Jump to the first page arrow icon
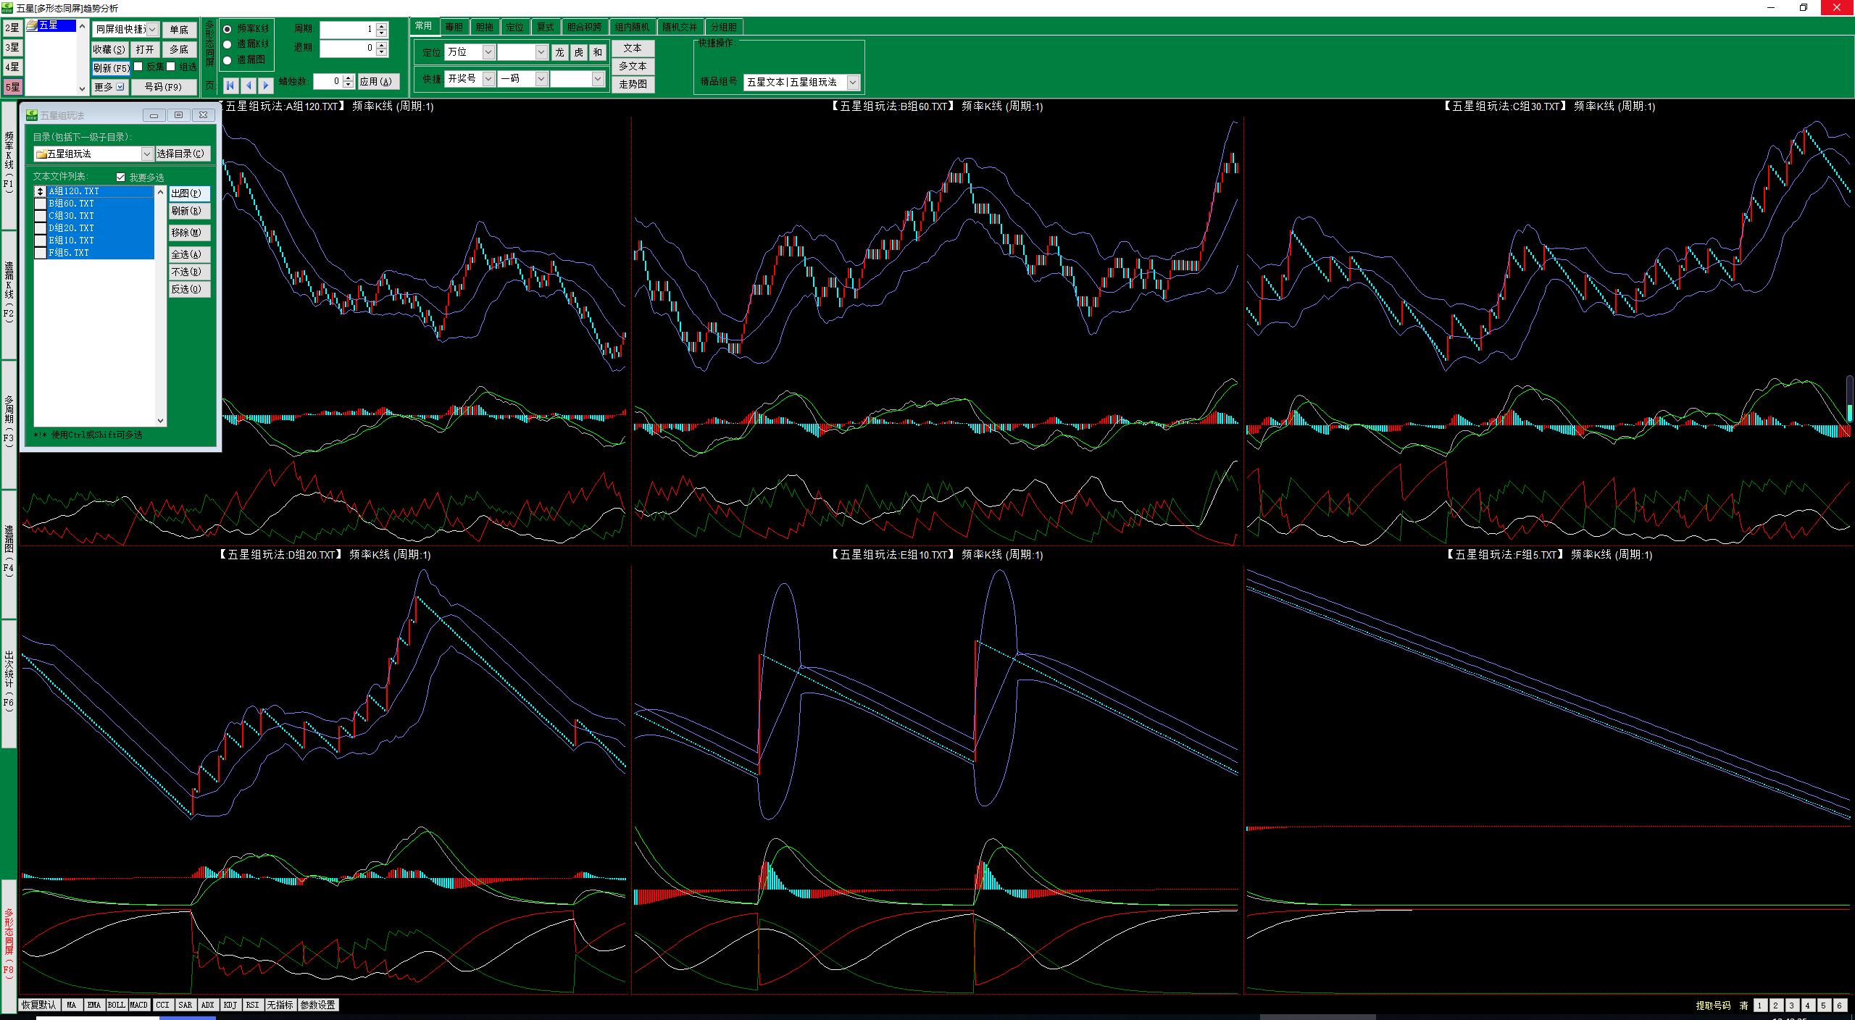Screen dimensions: 1855x1020 230,85
